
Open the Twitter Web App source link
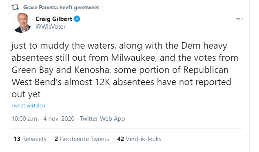click(x=102, y=118)
